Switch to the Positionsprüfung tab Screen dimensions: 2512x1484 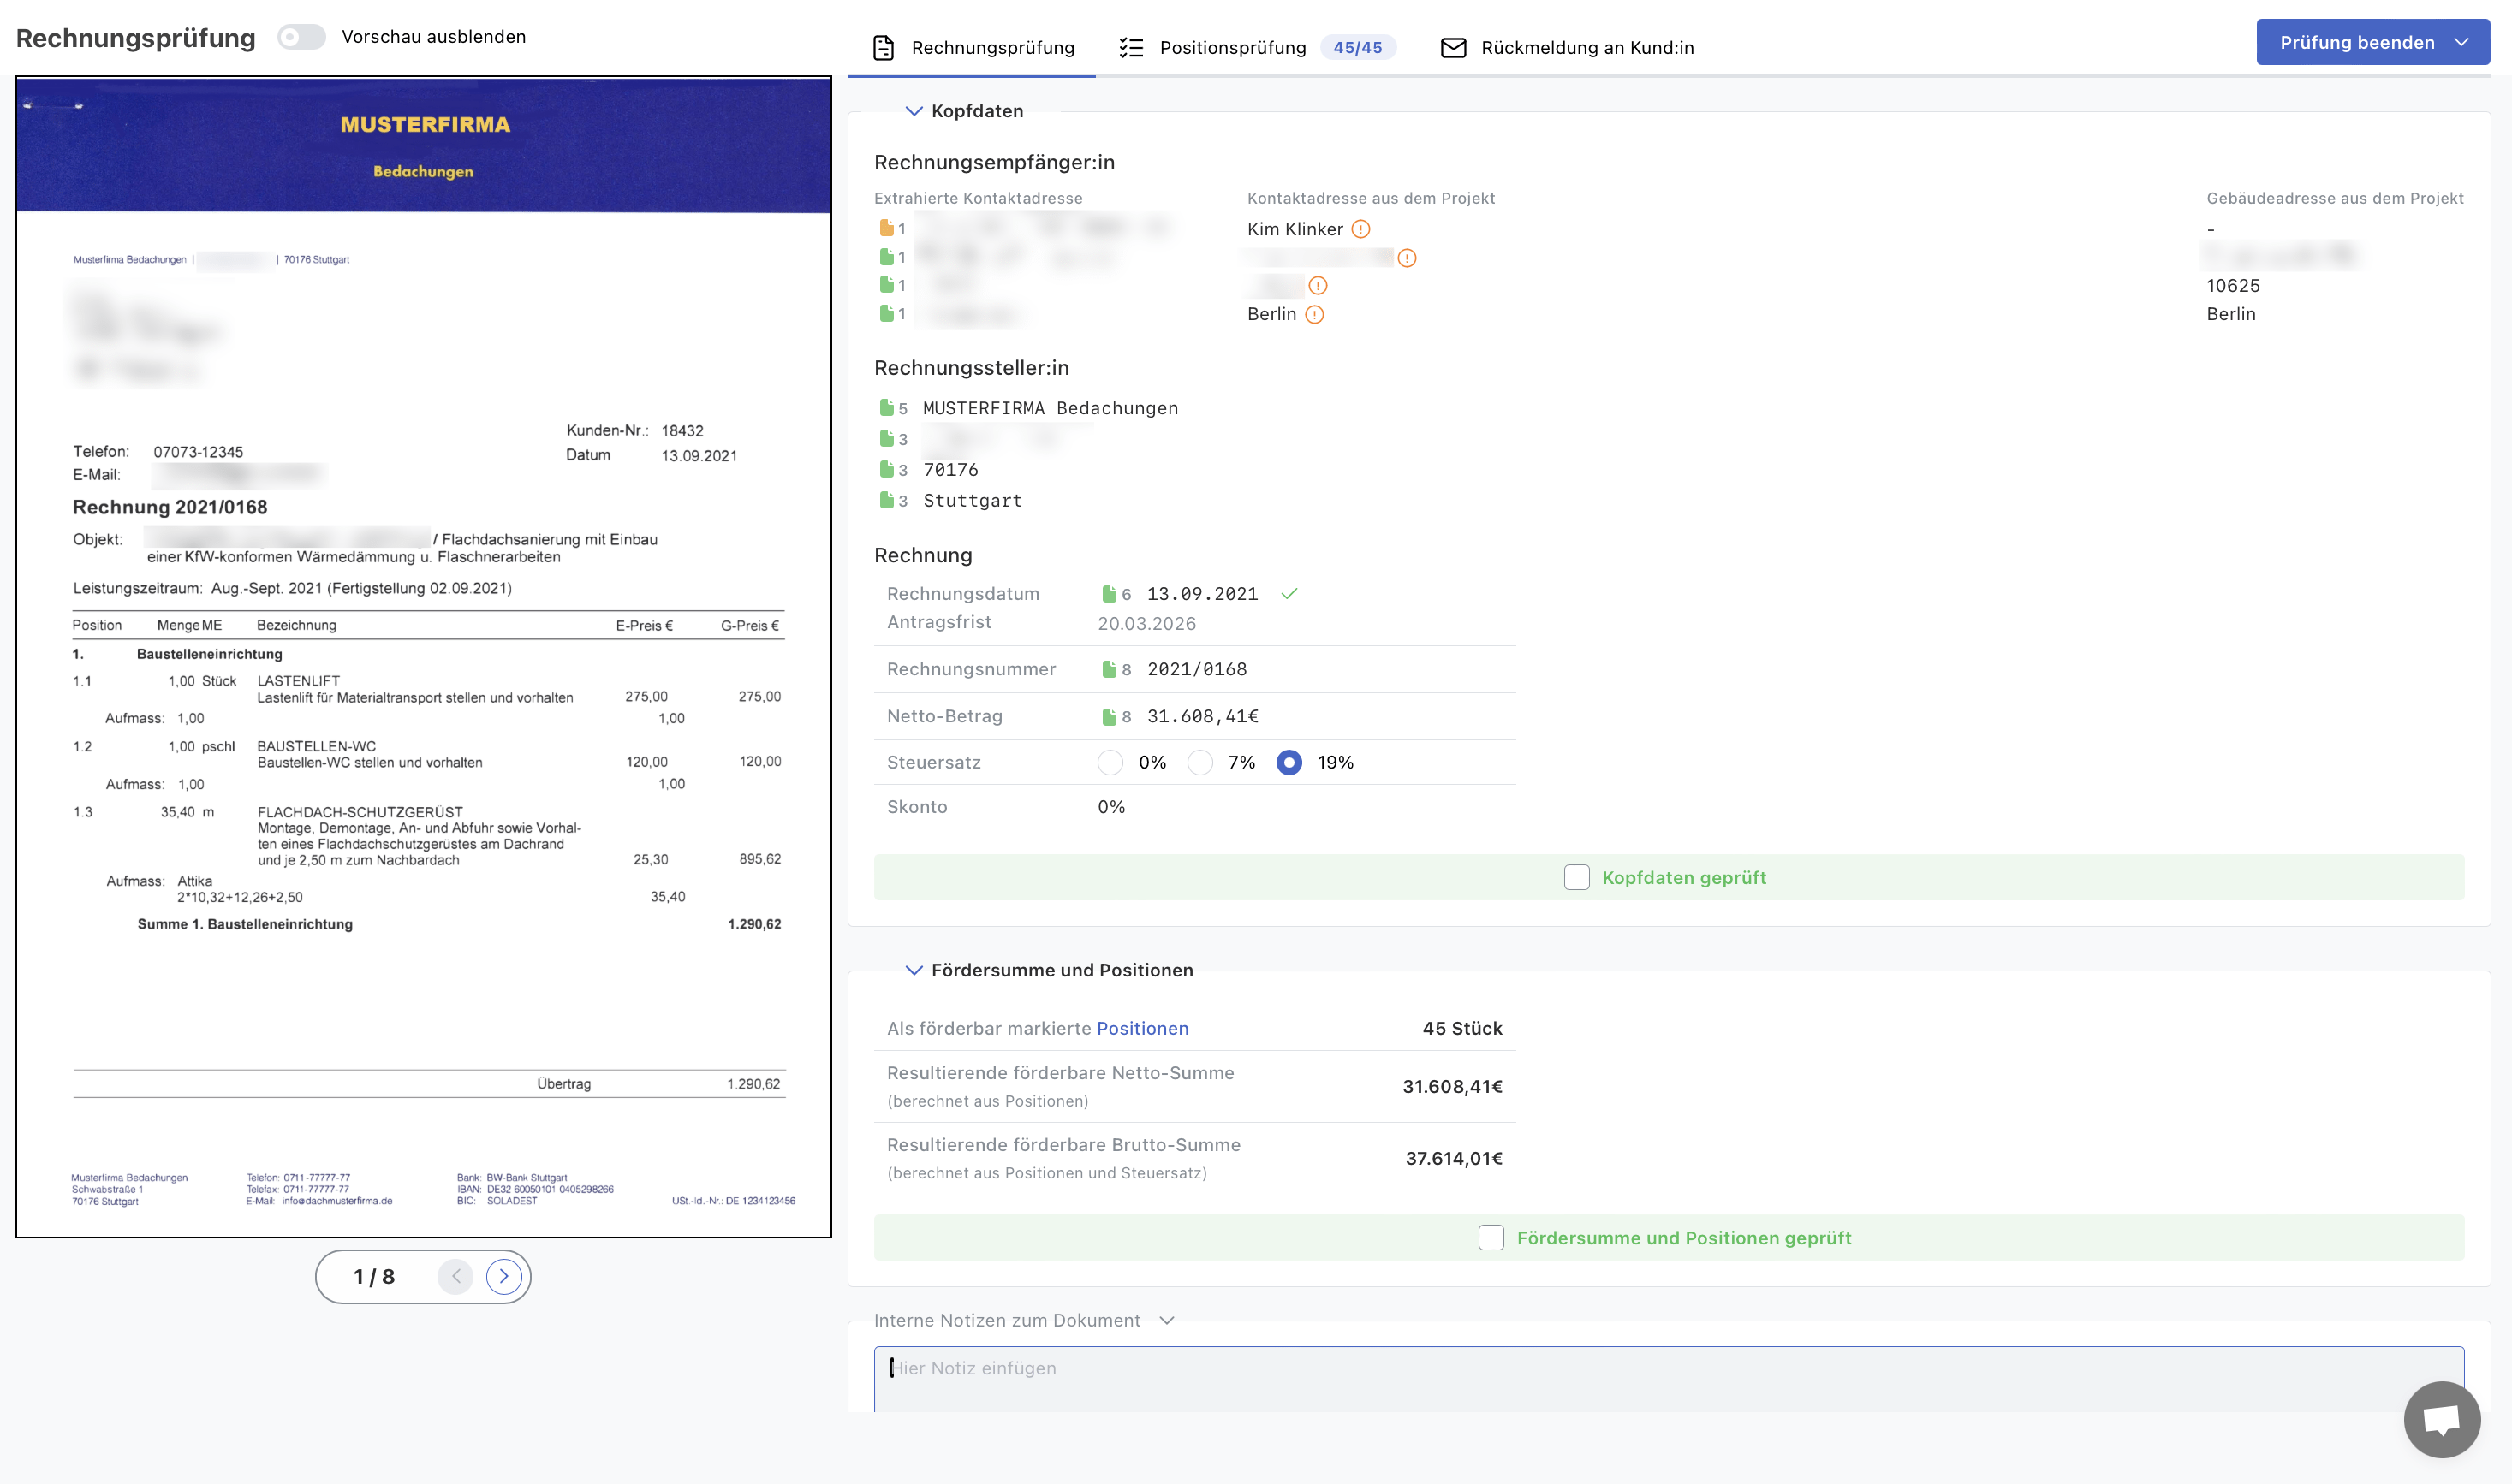tap(1258, 47)
